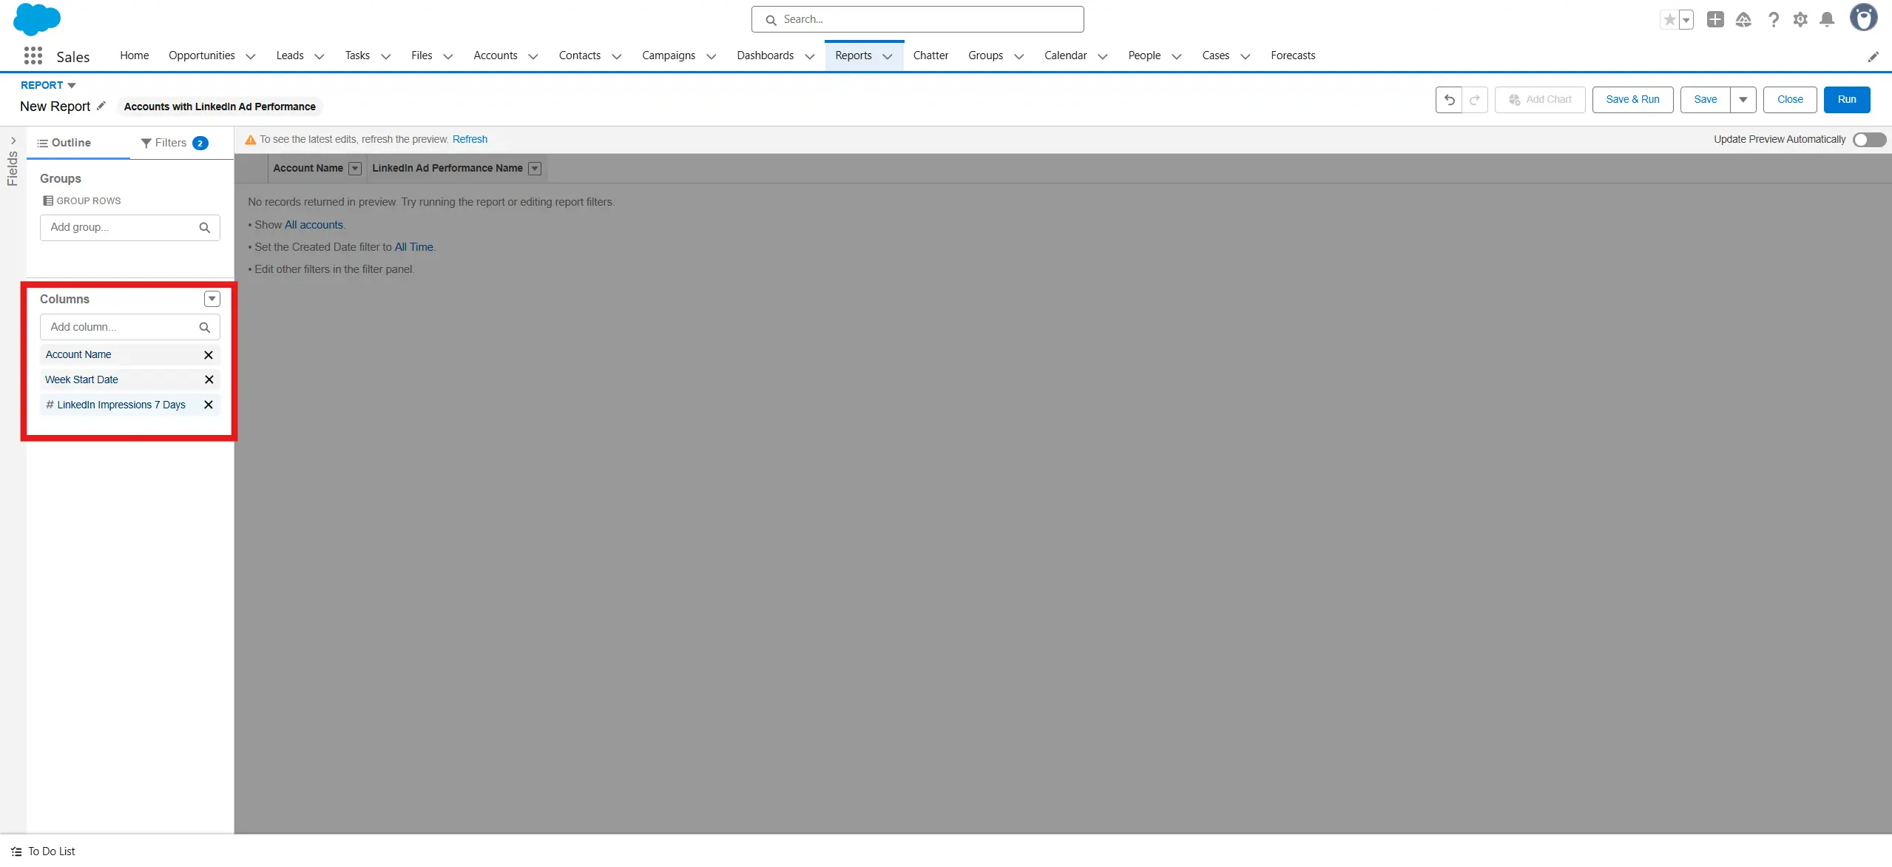Click the Save & Run button
1892x867 pixels.
pyautogui.click(x=1632, y=100)
